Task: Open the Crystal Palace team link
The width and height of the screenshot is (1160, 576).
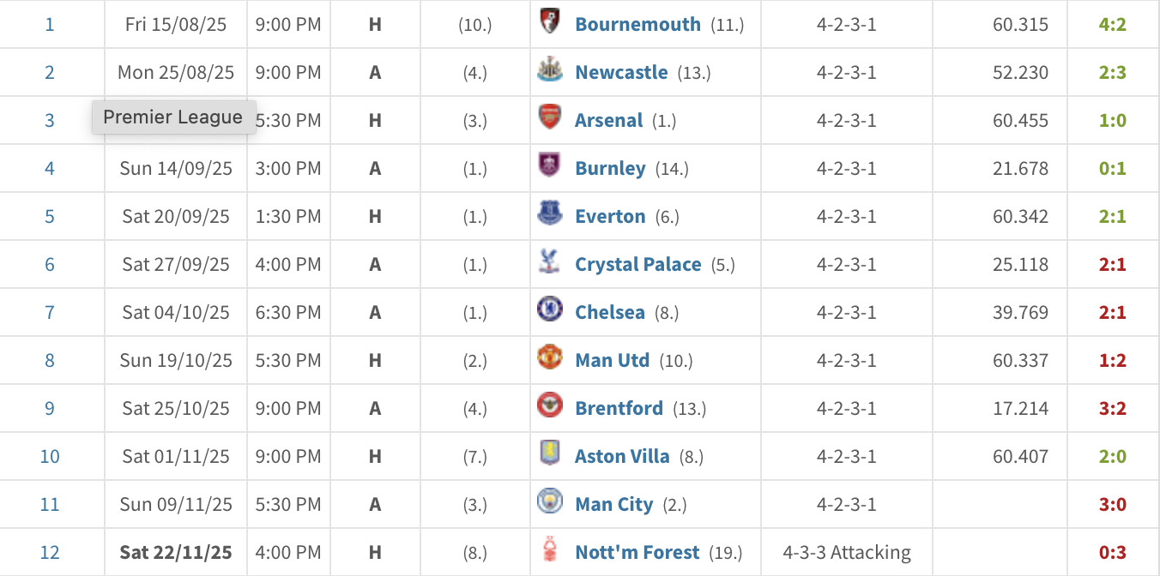Action: pyautogui.click(x=637, y=264)
